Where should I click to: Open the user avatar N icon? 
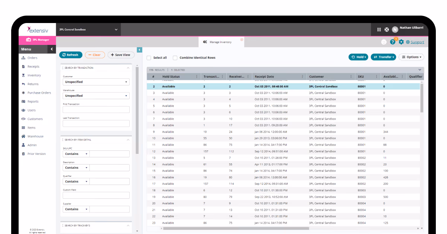pyautogui.click(x=395, y=30)
